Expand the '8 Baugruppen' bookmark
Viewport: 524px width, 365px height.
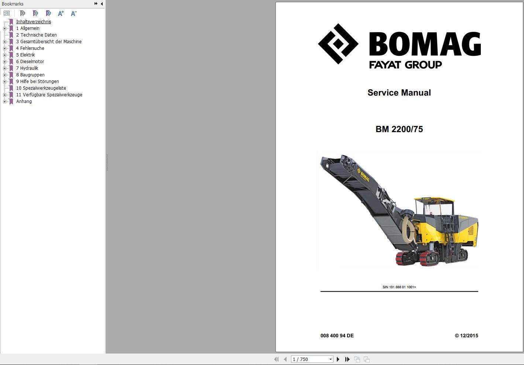(4, 75)
